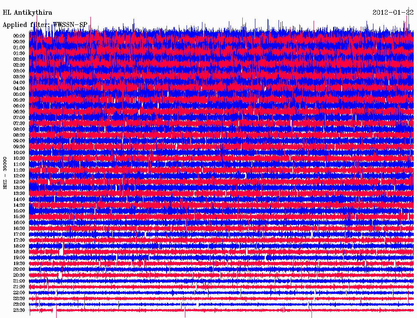Select the 22:00 time label
The height and width of the screenshot is (318, 417).
click(x=19, y=293)
